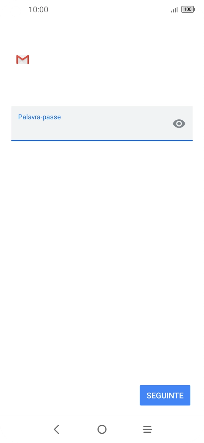Tap the home circle in navigation bar
Viewport: 204px width, 443px height.
click(102, 429)
